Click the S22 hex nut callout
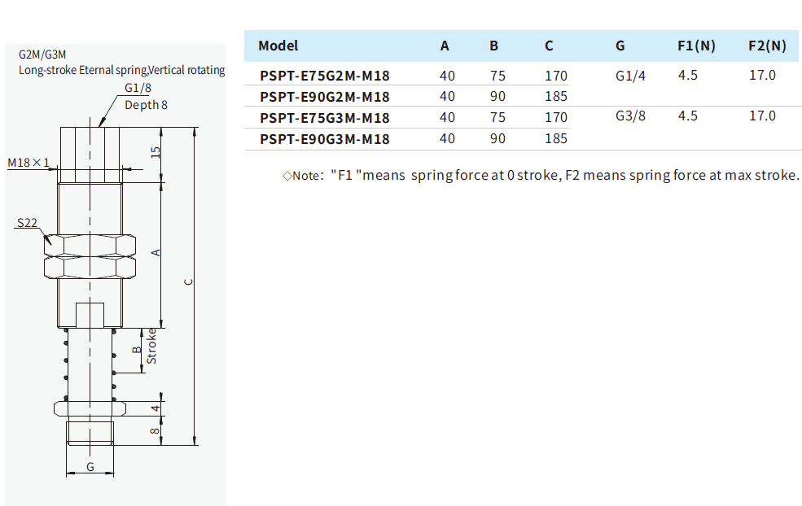Viewport: 802px width, 506px height. click(x=28, y=222)
